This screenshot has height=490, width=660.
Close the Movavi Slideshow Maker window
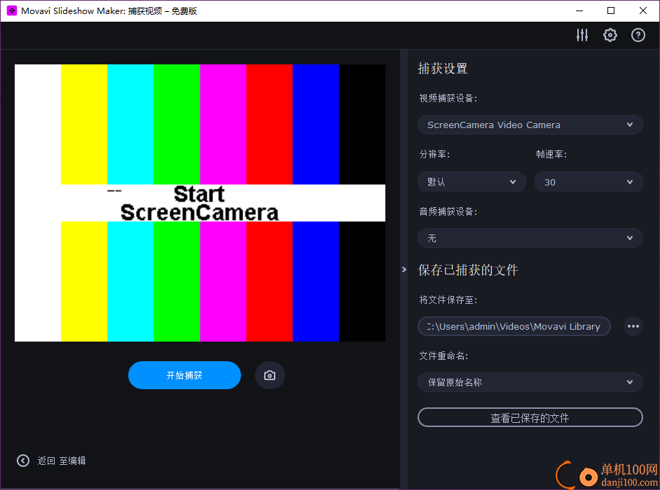[643, 11]
